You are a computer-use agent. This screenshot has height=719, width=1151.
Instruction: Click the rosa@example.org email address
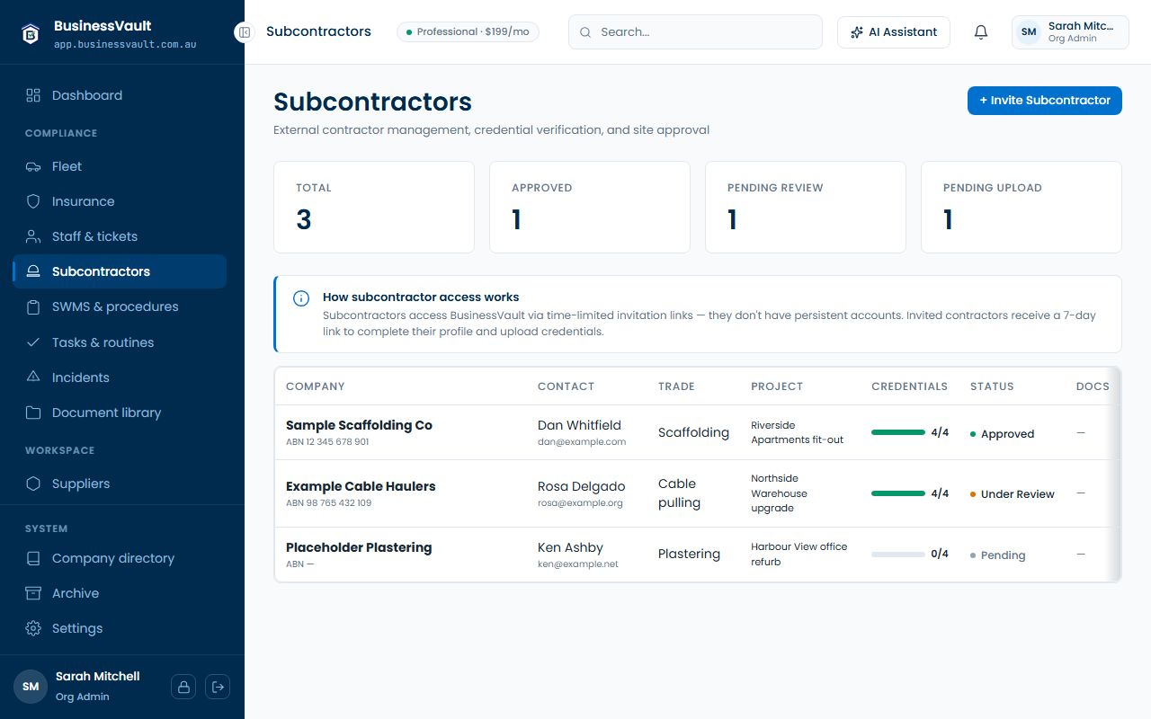tap(580, 503)
